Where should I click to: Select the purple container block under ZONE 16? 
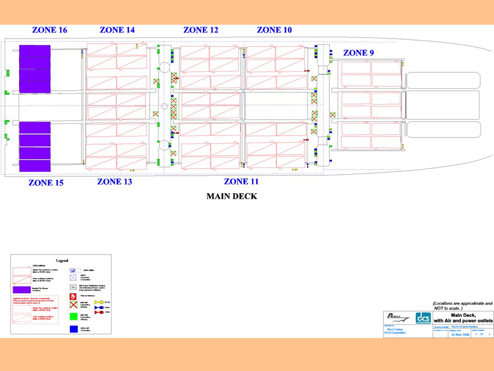coord(34,69)
